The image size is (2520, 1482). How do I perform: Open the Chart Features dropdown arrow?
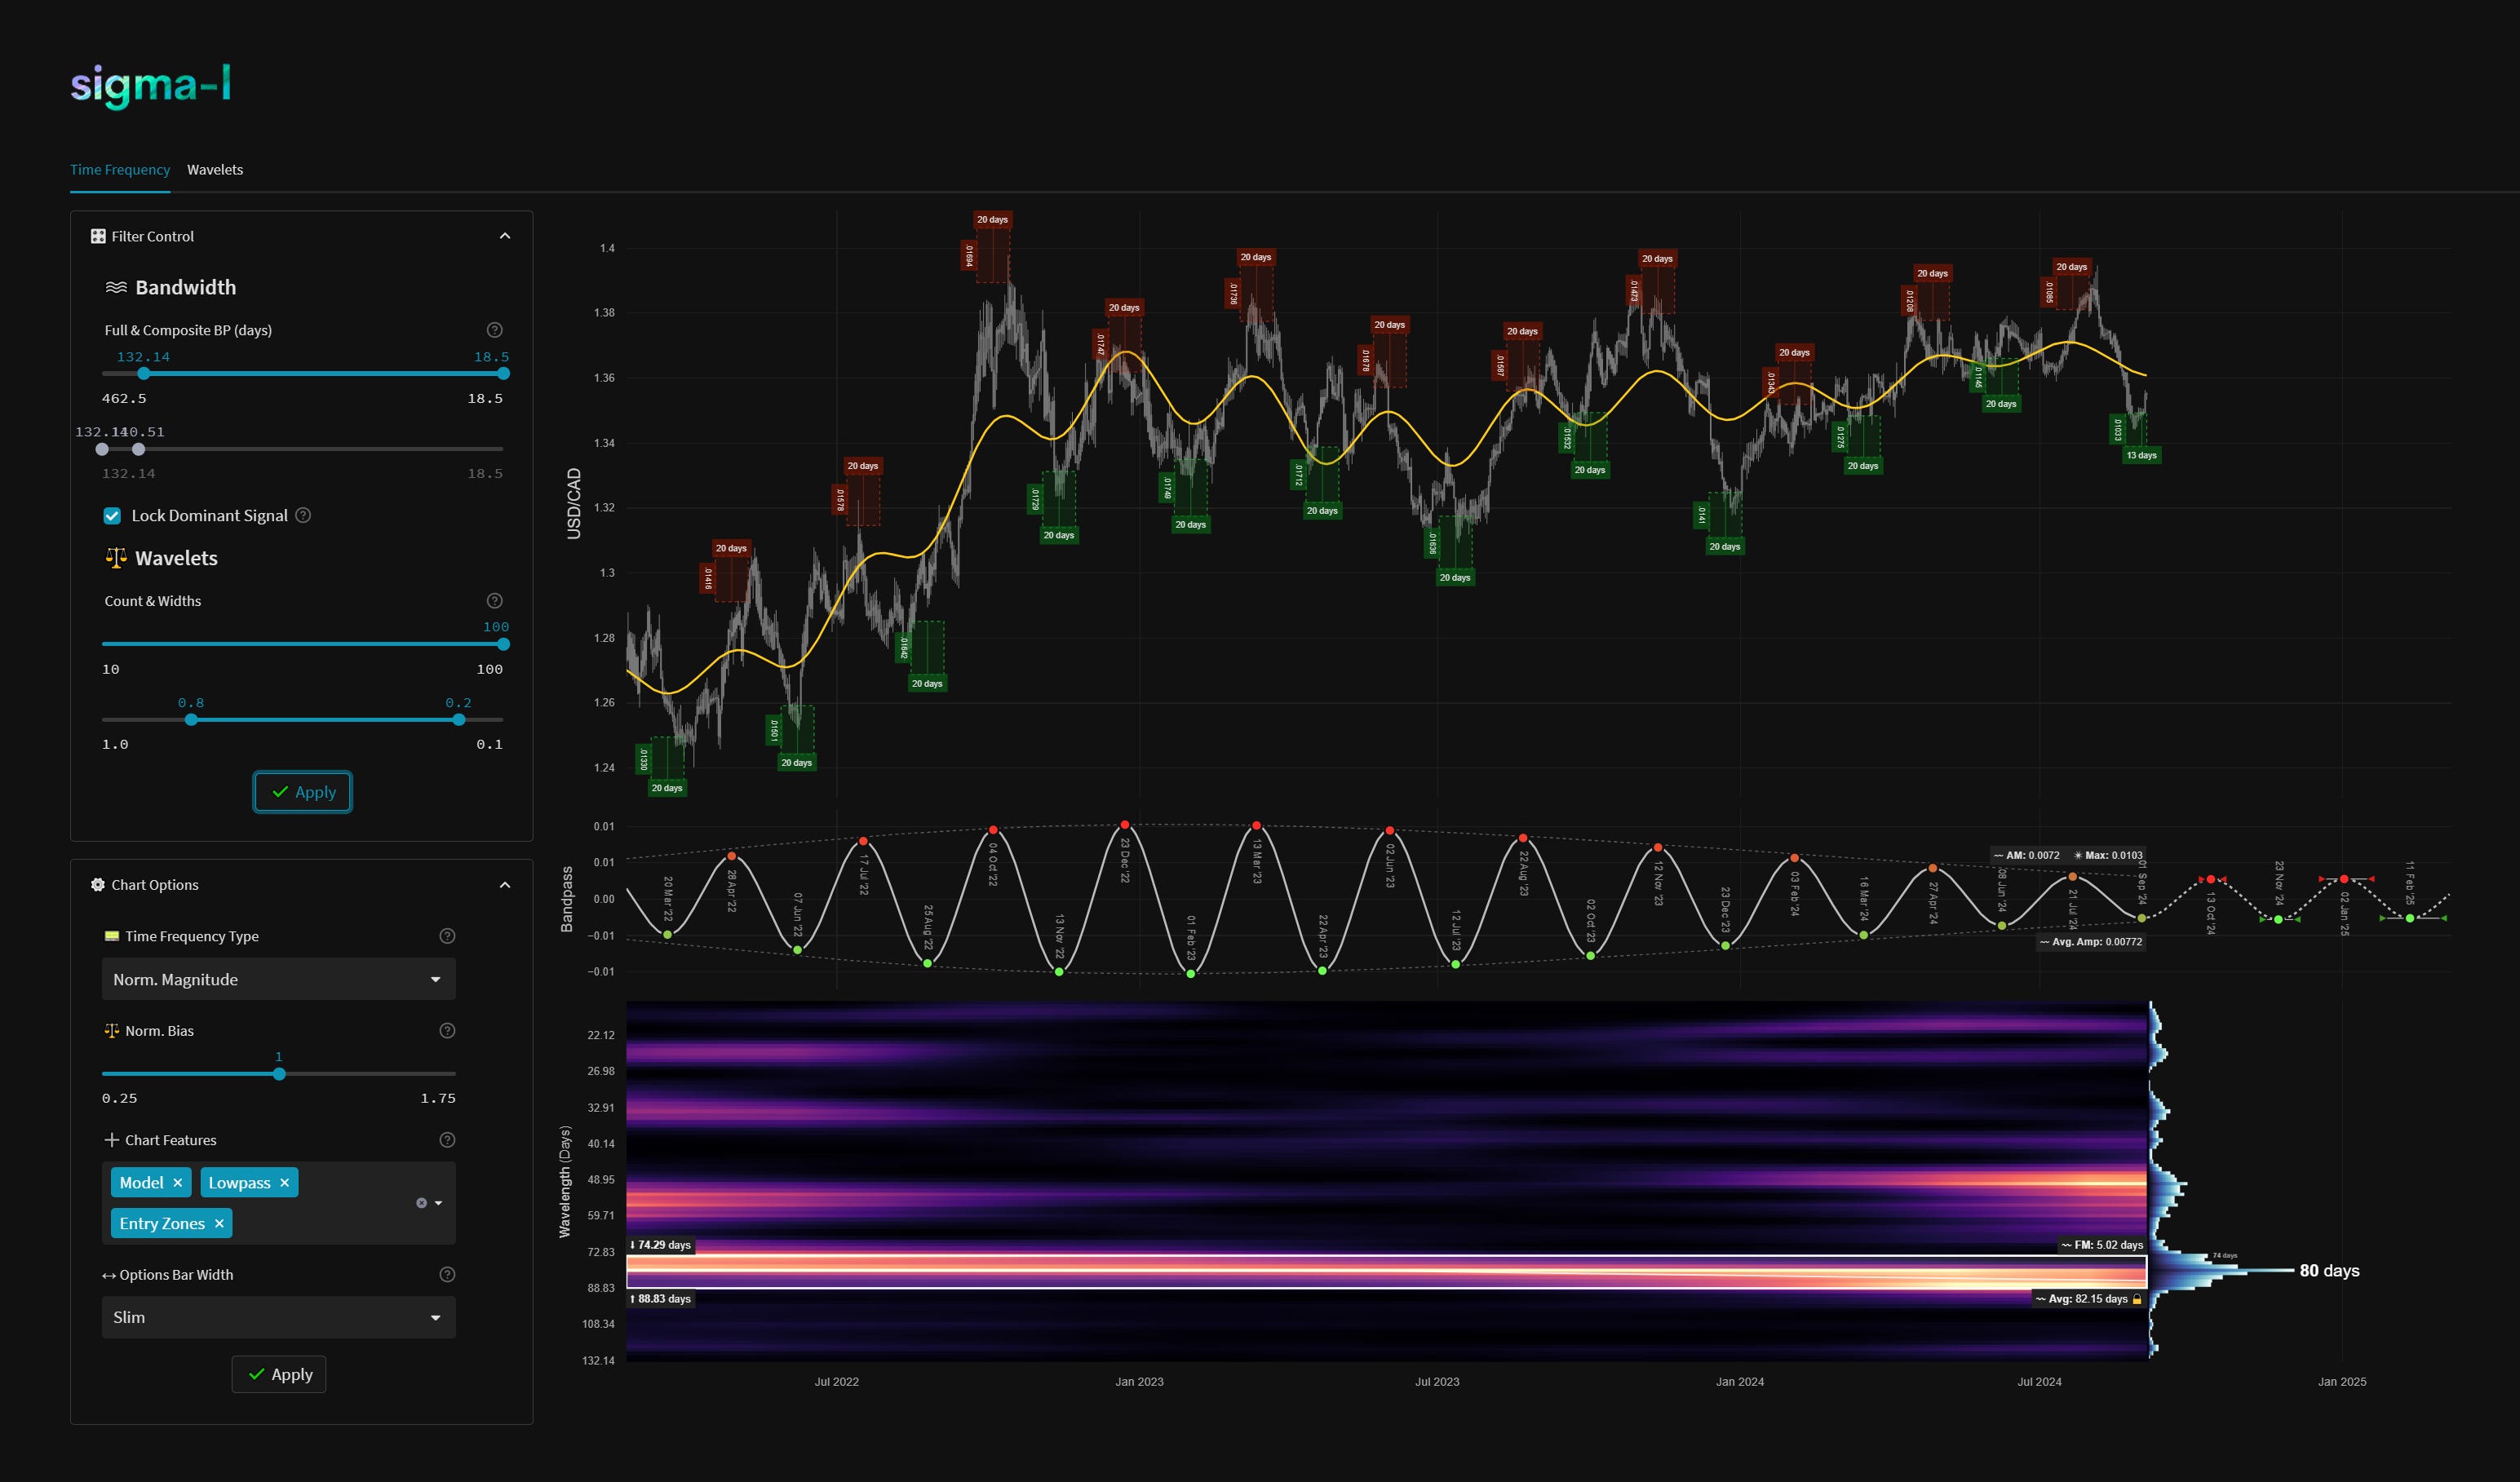[x=438, y=1203]
